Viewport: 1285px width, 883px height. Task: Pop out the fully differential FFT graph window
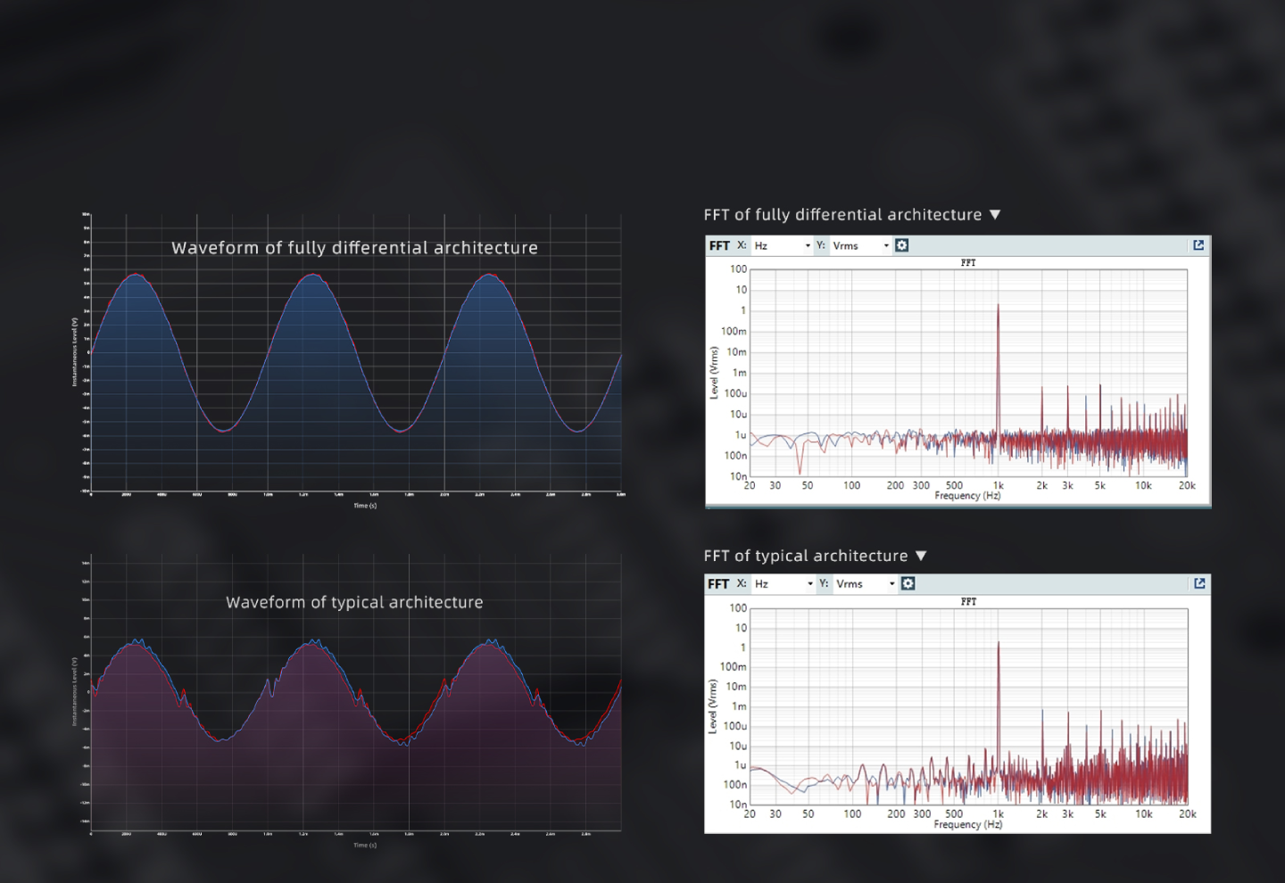click(1198, 245)
